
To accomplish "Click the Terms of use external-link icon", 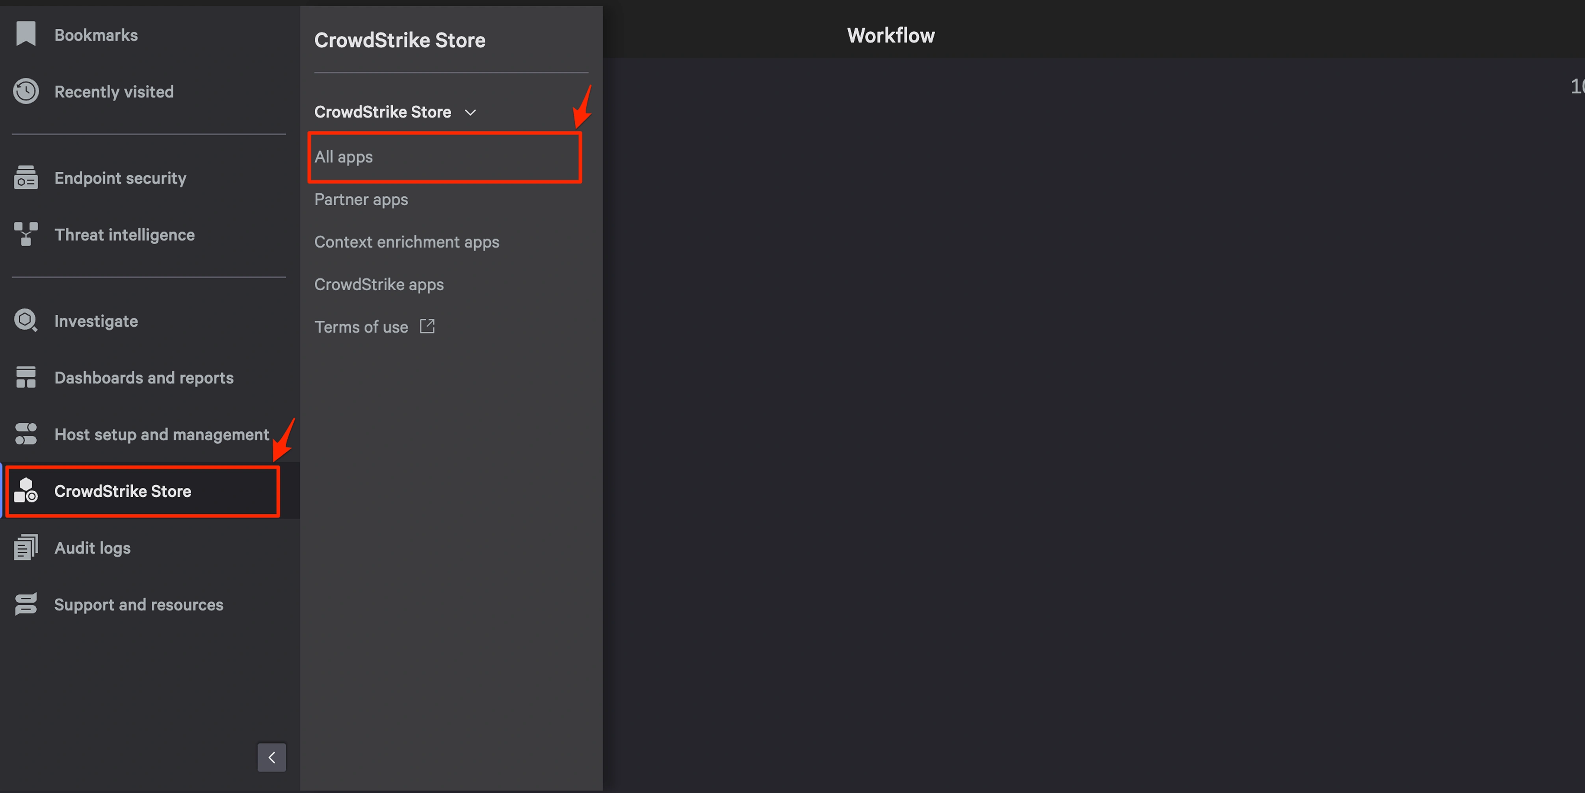I will (x=427, y=326).
